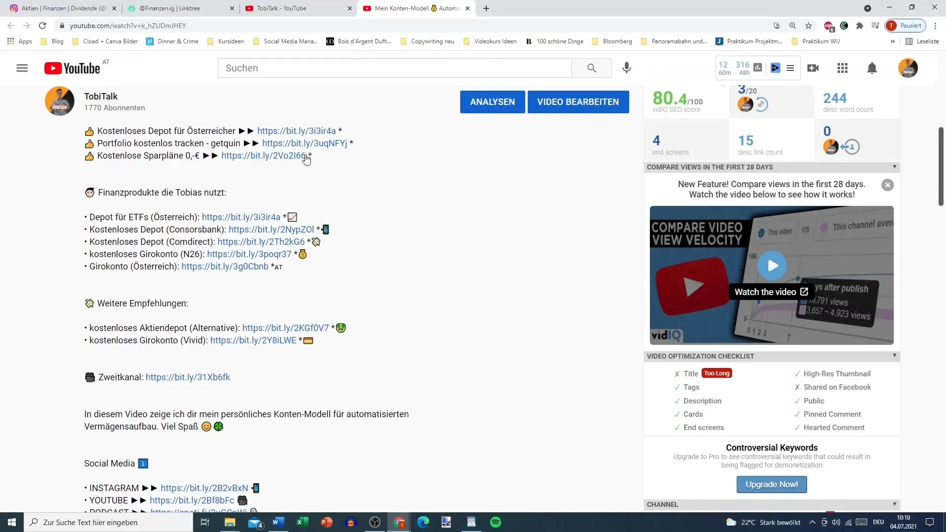Click the Windows taskbar search box
This screenshot has width=946, height=532.
click(108, 522)
